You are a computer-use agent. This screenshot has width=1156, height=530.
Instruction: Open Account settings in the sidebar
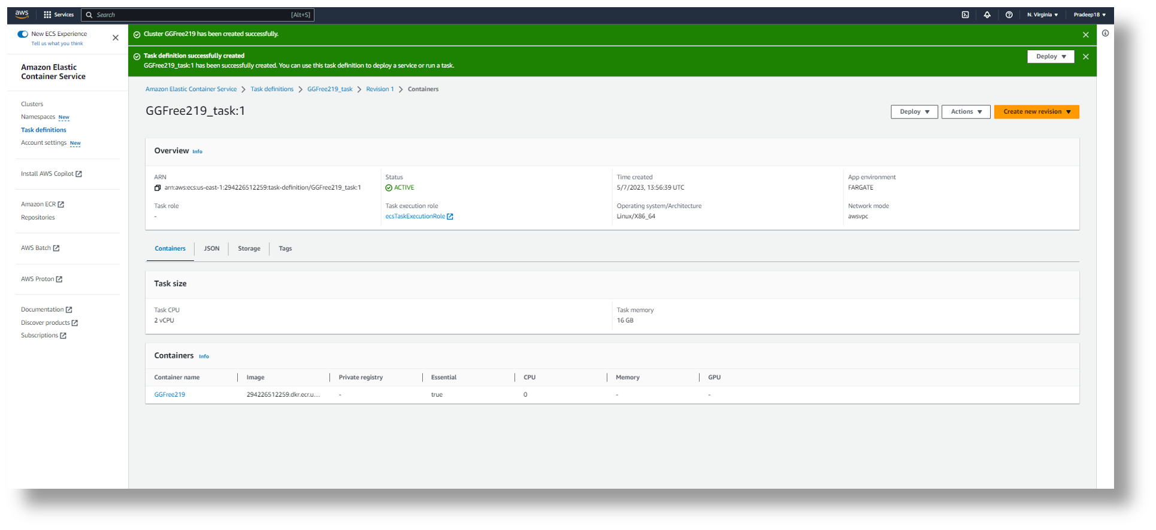[x=44, y=143]
